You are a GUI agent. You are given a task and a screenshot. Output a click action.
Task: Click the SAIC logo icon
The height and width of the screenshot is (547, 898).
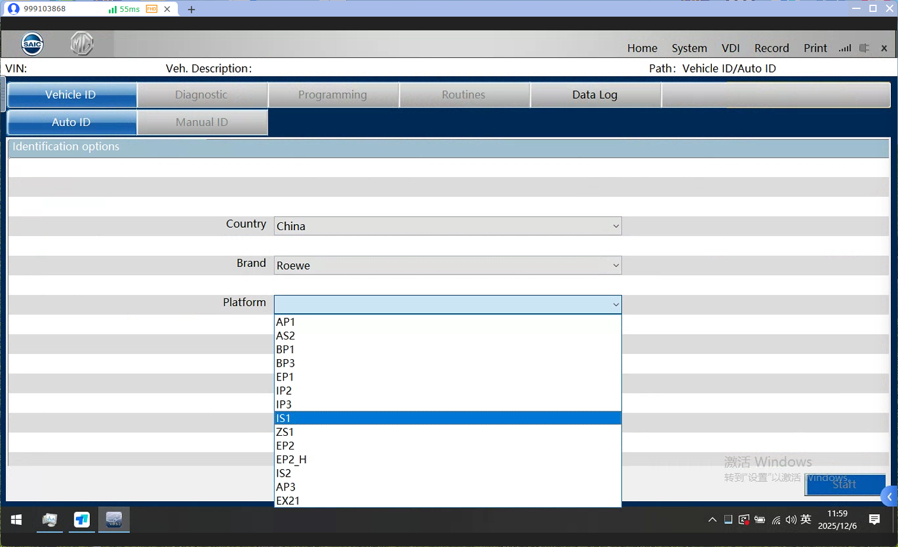(x=32, y=44)
